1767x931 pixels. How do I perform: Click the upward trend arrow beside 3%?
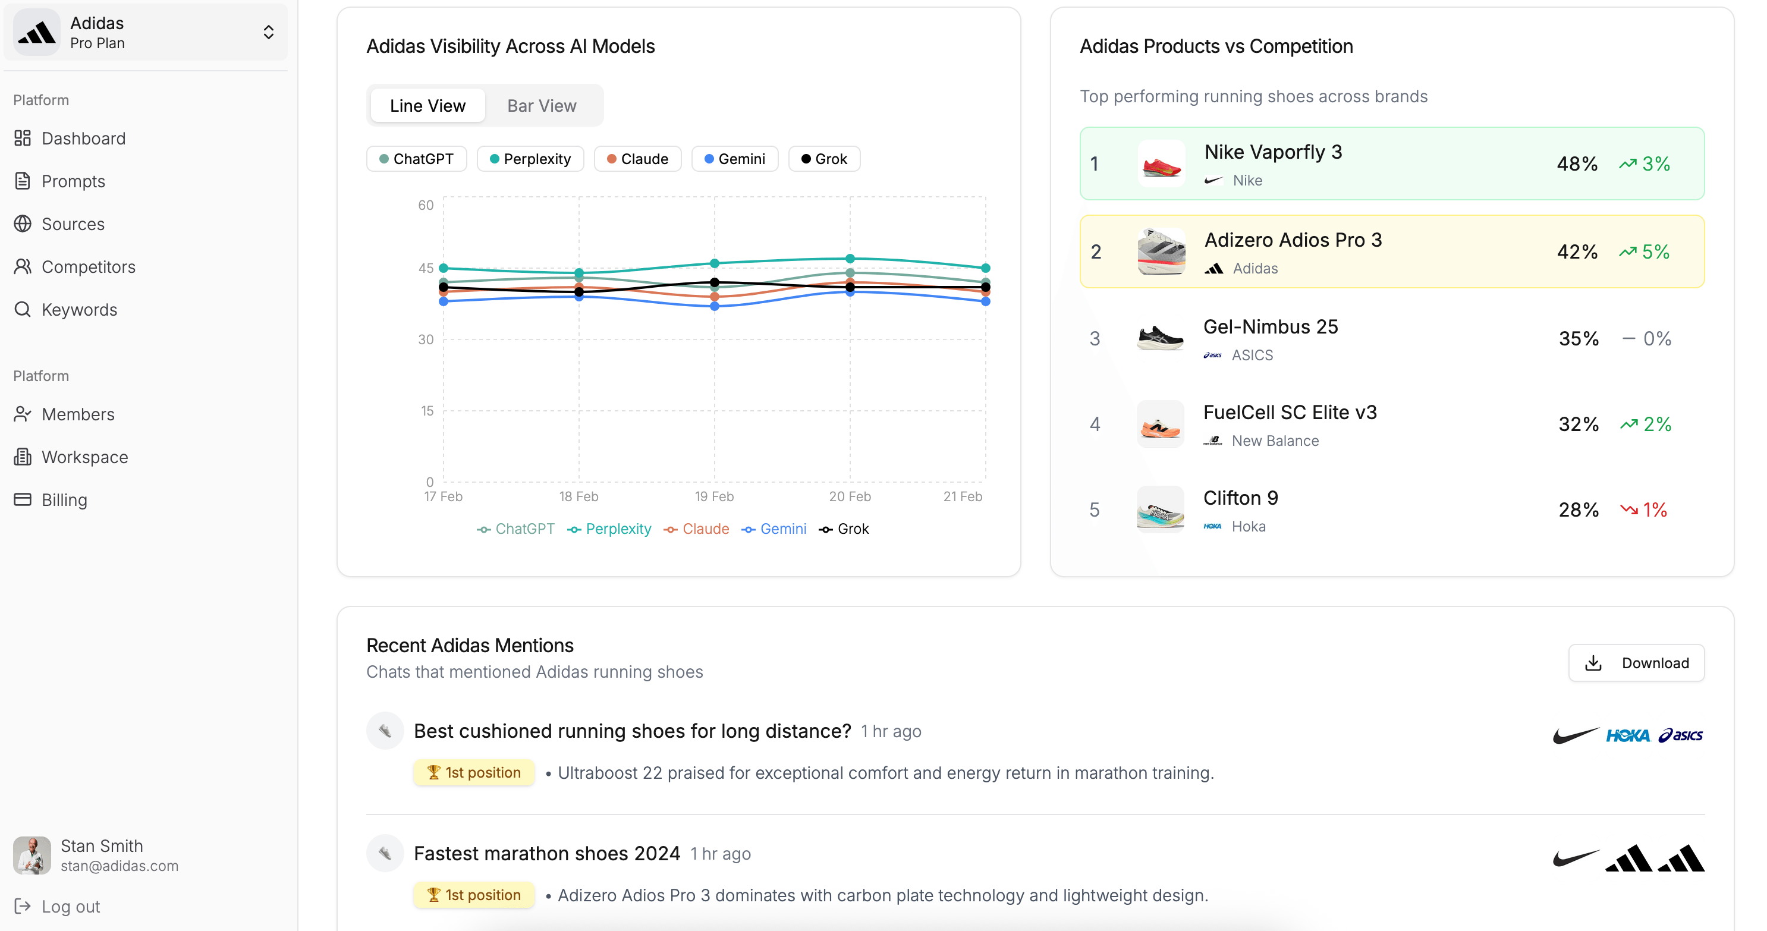(x=1628, y=163)
